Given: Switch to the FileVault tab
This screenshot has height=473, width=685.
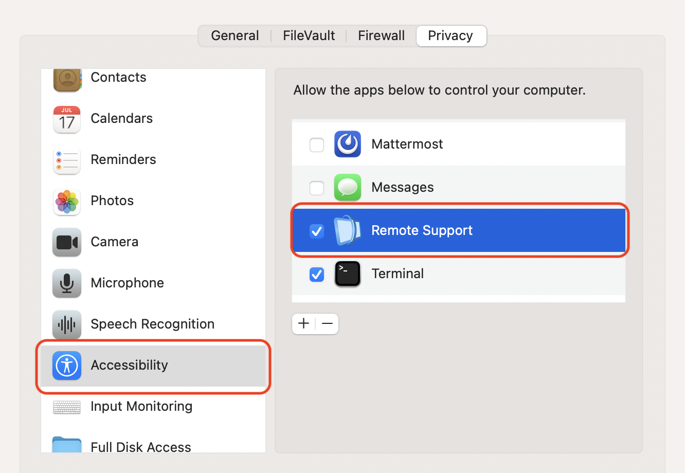Looking at the screenshot, I should 309,36.
